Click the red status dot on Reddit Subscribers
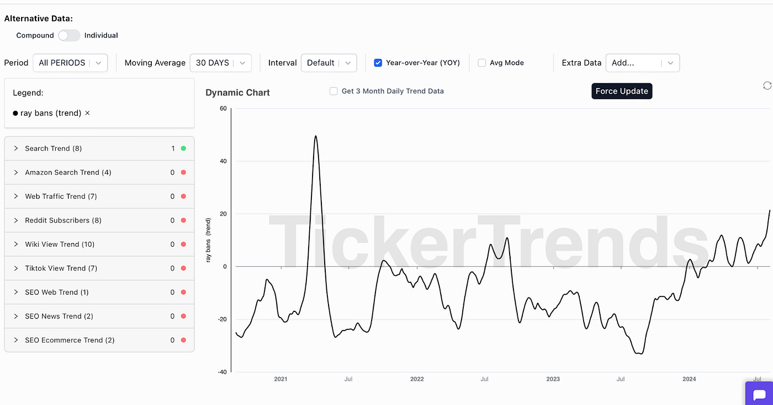 [183, 220]
